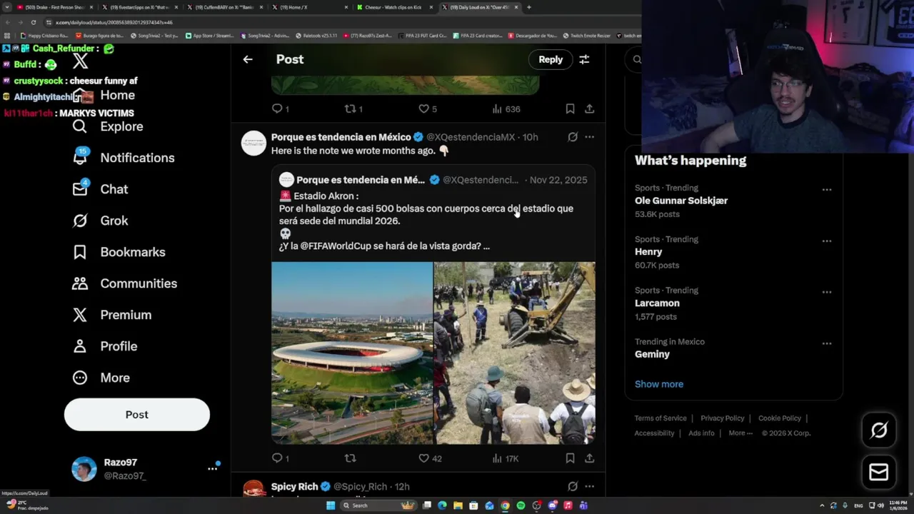The image size is (914, 514).
Task: Open more options for Ole Gunnar Solskjær trend
Action: 827,190
